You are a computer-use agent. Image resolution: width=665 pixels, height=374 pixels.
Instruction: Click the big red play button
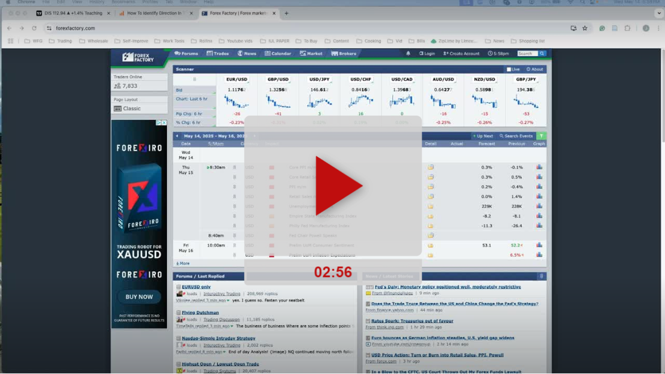pos(338,186)
